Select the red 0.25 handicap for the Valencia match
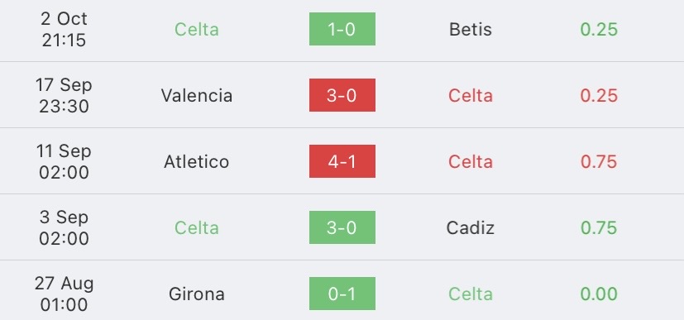The height and width of the screenshot is (320, 684). (599, 95)
